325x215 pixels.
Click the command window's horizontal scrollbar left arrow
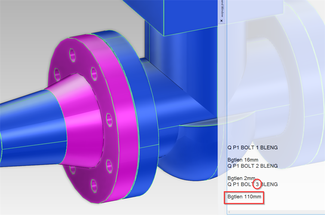click(x=229, y=212)
